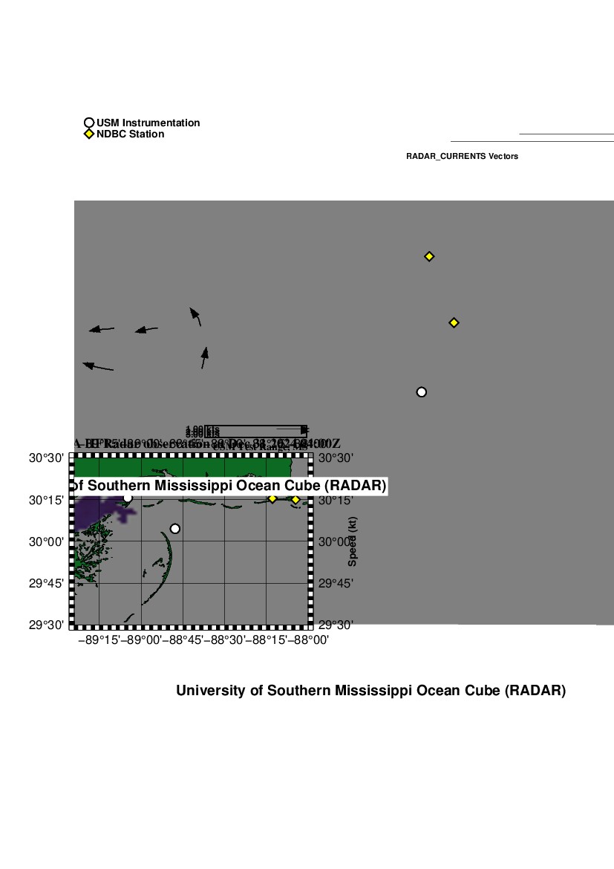This screenshot has height=869, width=614.
Task: Click the bottom-left current vector arrow
Action: (98, 366)
